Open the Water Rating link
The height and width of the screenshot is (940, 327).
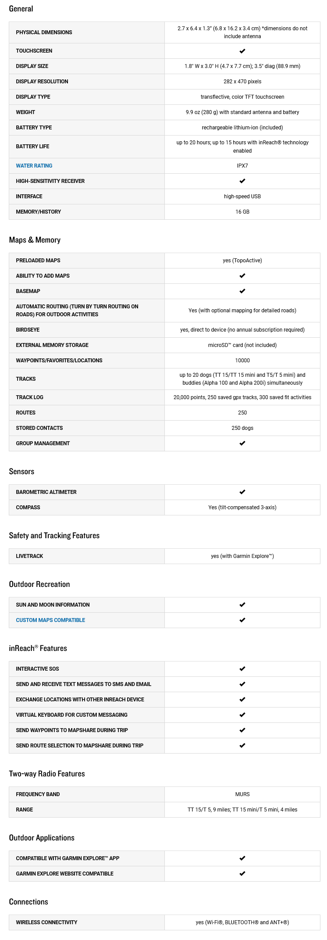click(x=34, y=166)
